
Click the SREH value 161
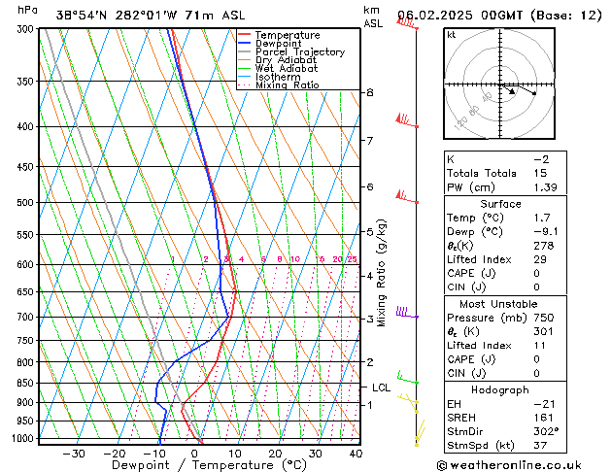[543, 418]
